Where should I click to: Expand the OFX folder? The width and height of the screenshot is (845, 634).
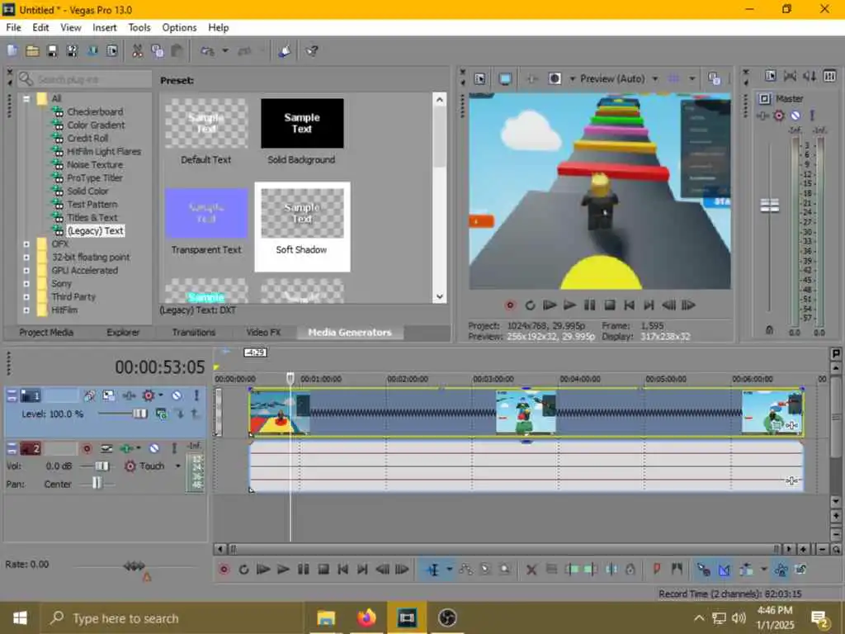[x=26, y=244]
